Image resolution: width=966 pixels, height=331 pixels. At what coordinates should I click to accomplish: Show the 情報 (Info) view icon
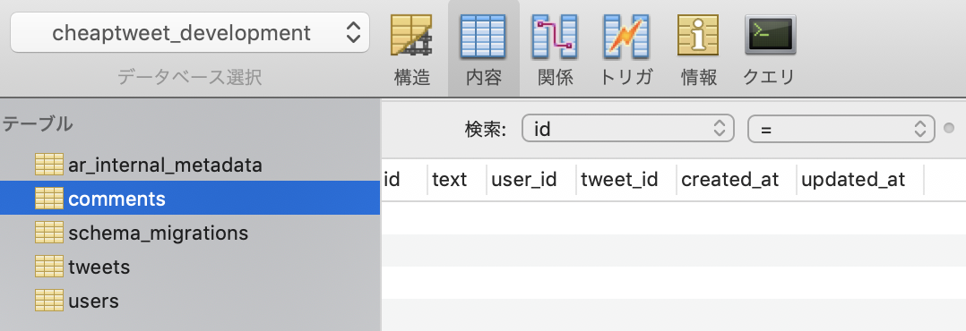click(x=699, y=36)
